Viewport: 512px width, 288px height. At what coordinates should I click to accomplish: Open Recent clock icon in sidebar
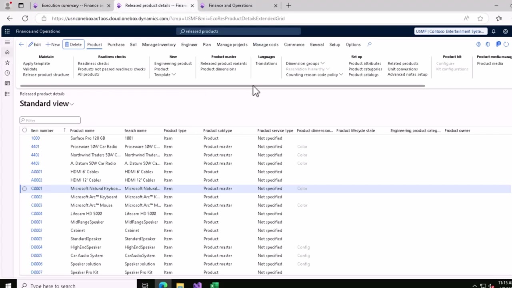click(x=7, y=73)
